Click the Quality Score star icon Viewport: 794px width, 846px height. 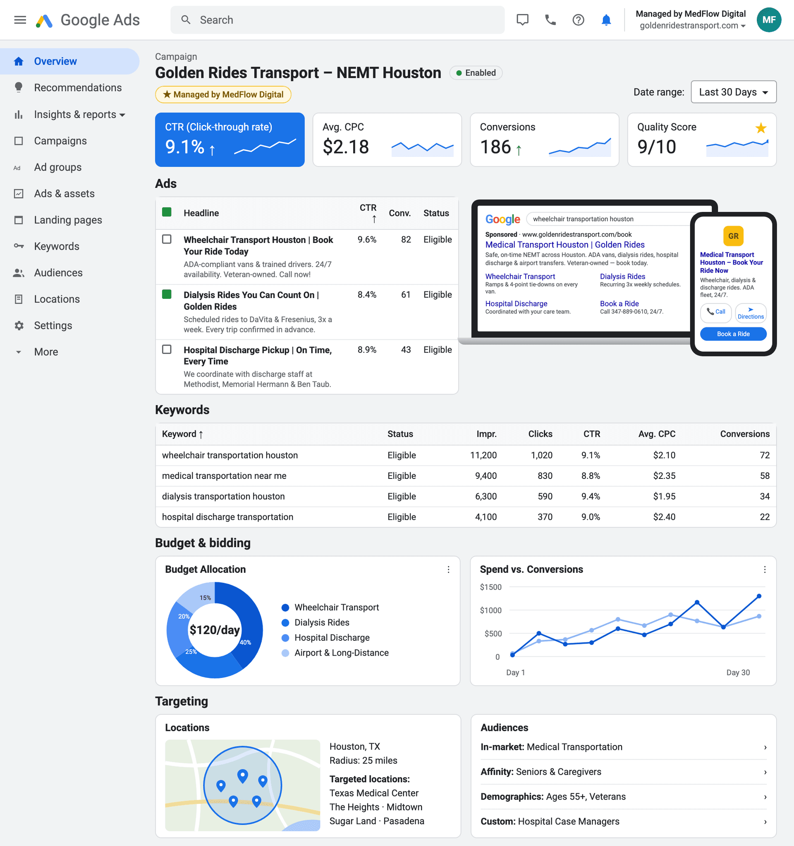(x=761, y=127)
